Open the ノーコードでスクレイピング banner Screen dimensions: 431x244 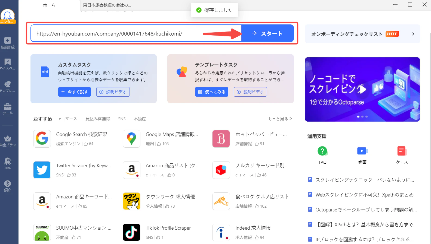[x=362, y=89]
